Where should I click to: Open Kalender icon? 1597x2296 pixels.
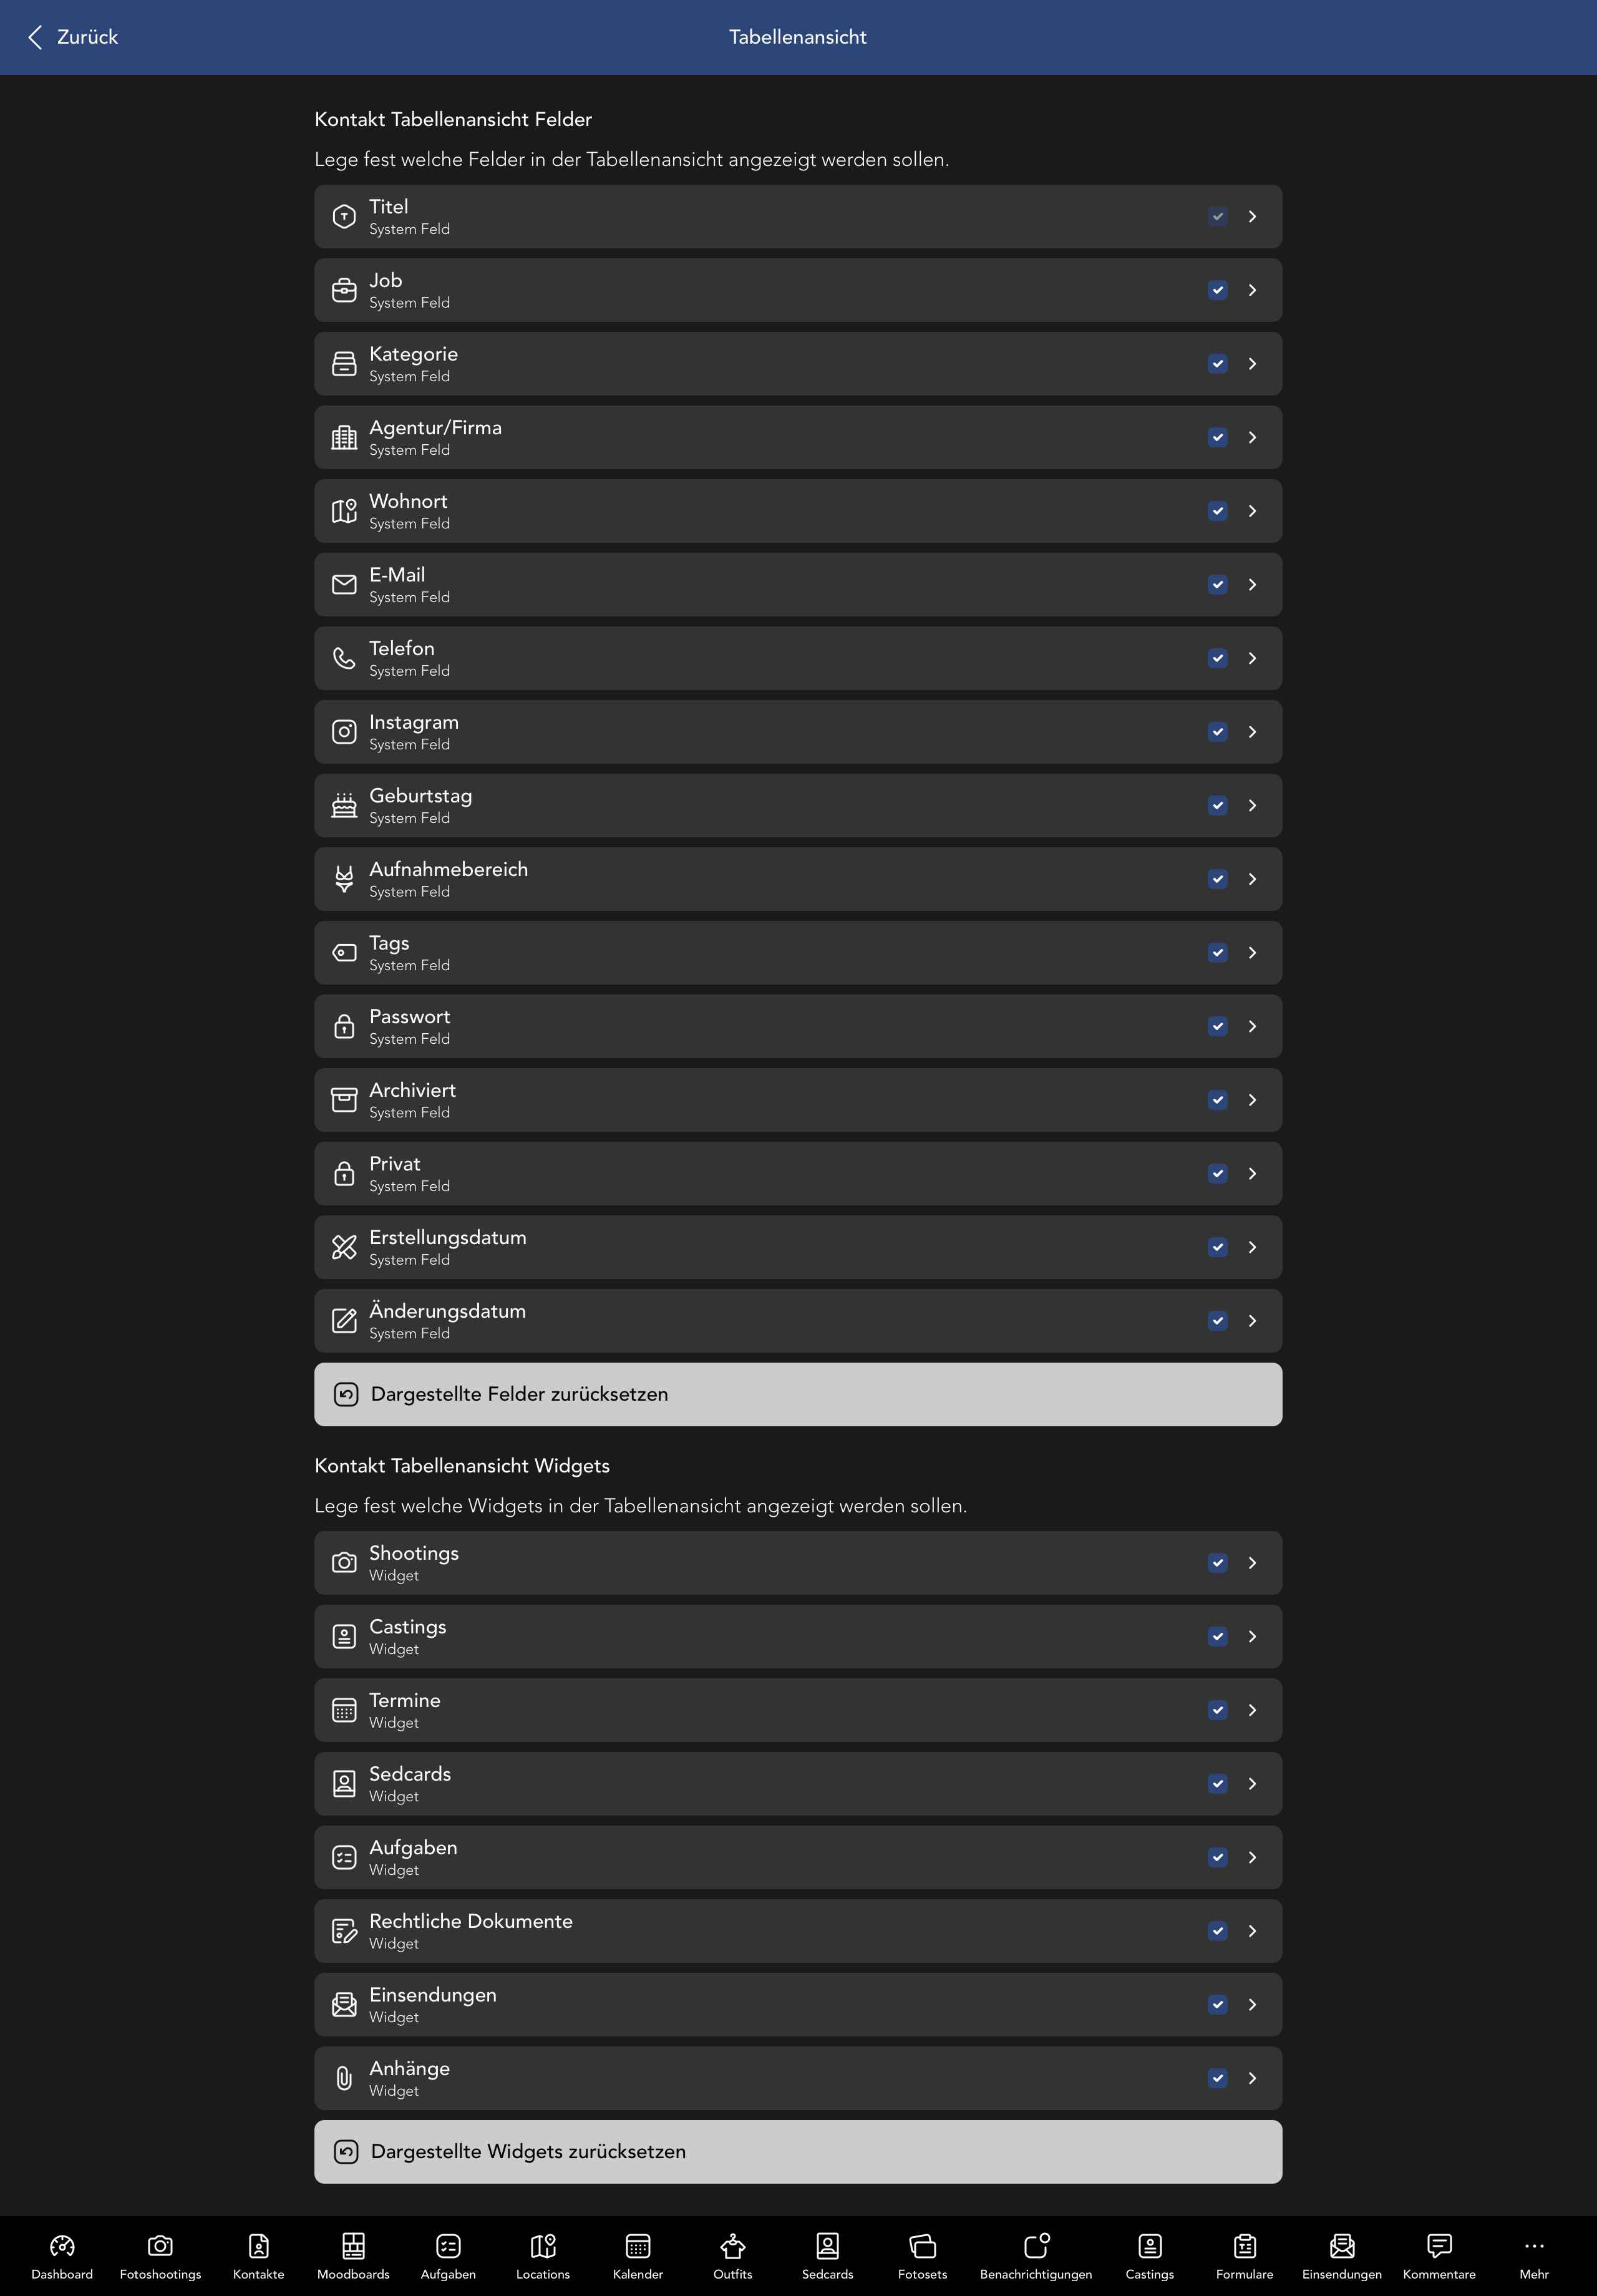coord(638,2246)
